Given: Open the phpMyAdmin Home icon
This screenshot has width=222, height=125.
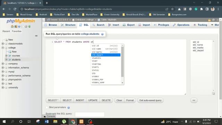Looking at the screenshot, I should click(12, 26).
